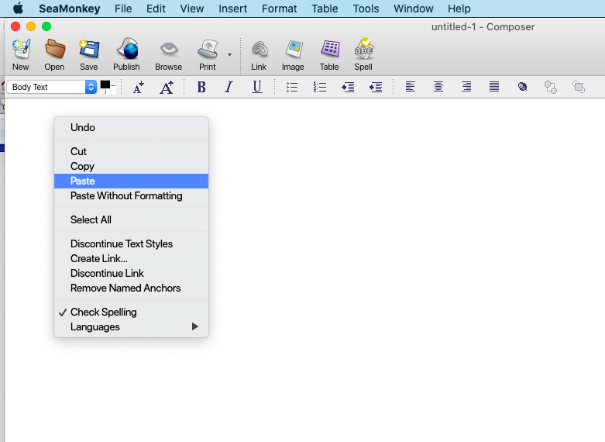Open the Format menu
Screen dimensions: 605x442
tap(280, 9)
